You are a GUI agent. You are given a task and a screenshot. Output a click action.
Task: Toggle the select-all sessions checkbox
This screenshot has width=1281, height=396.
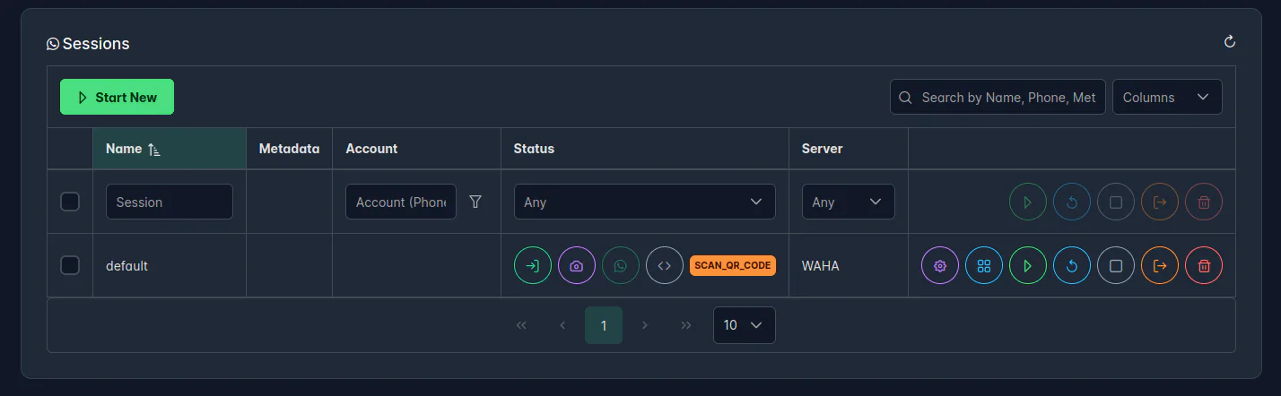point(70,202)
